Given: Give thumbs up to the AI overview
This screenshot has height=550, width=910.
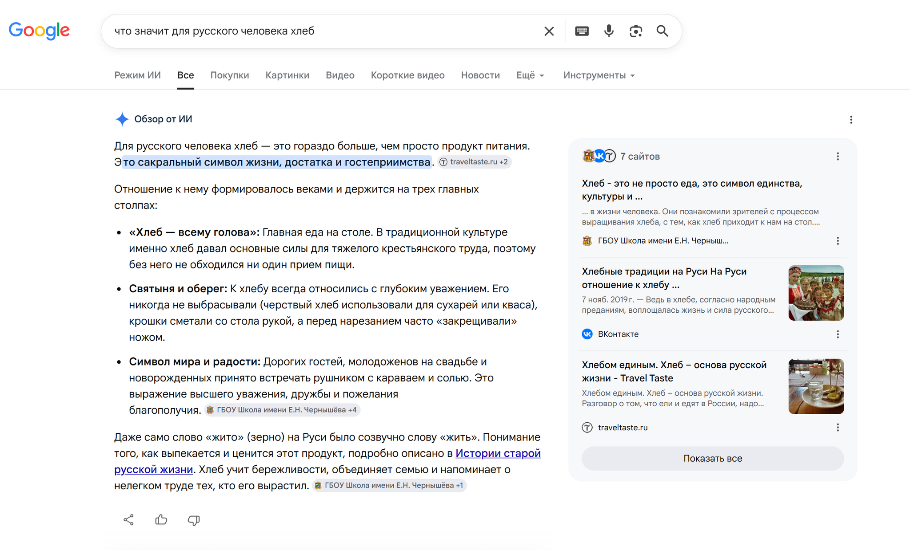Looking at the screenshot, I should click(x=161, y=520).
